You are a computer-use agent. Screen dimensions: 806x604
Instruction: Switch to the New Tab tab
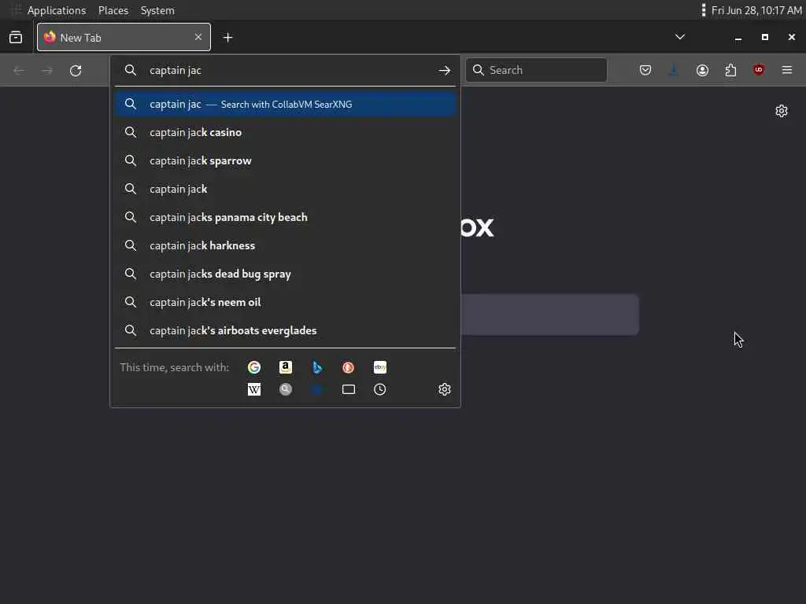pyautogui.click(x=124, y=37)
